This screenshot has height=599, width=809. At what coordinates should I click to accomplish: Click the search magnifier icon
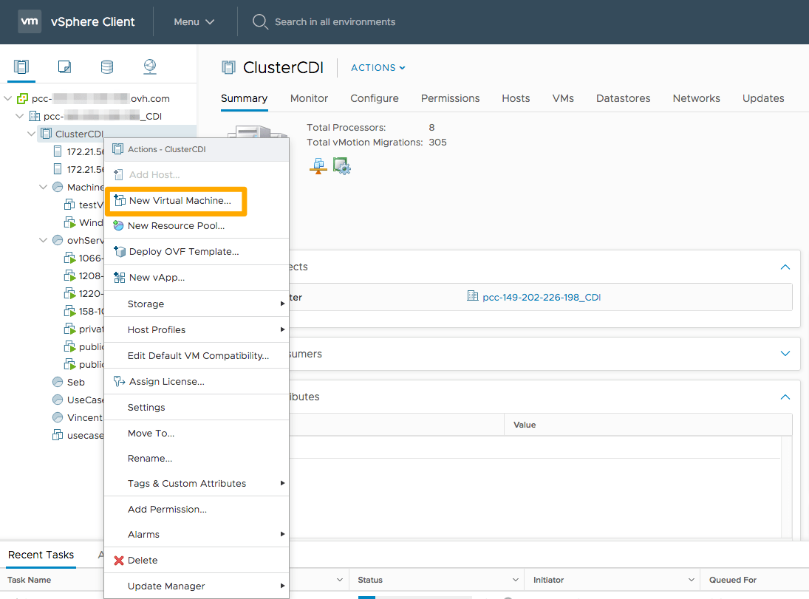click(x=260, y=21)
